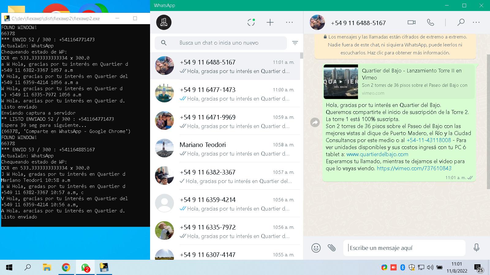Start a voice call with the contact
The image size is (490, 275).
click(431, 22)
